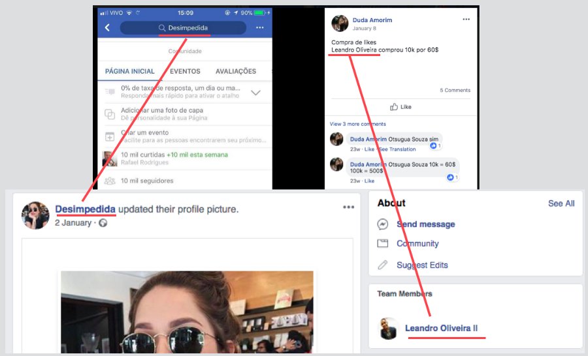Select the 0% de taxa de resposta row
588x356 pixels.
point(184,92)
